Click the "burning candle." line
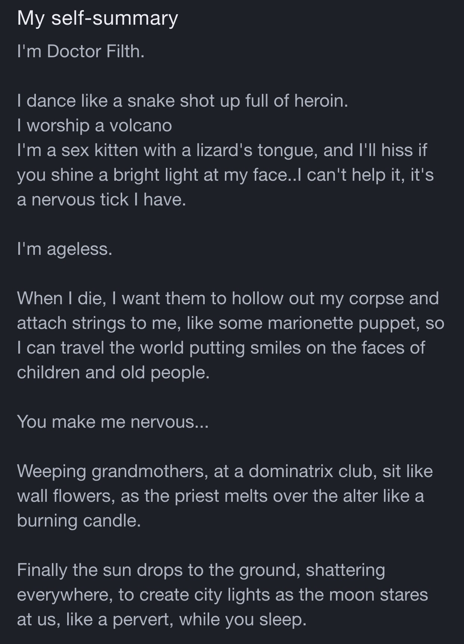 click(x=79, y=521)
